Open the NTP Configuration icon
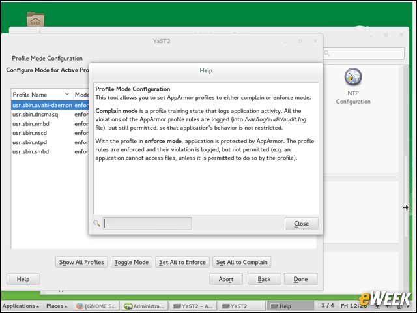 point(353,86)
